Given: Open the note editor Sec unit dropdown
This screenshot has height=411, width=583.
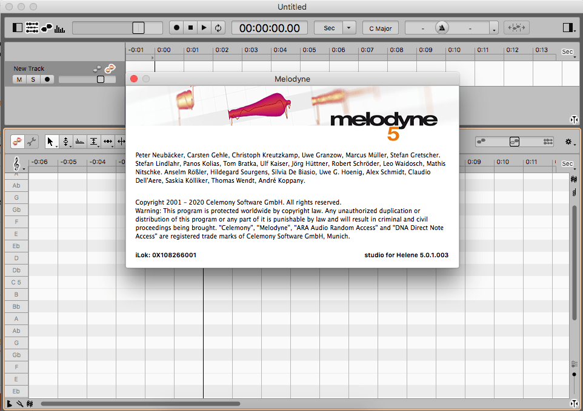Looking at the screenshot, I should click(569, 164).
